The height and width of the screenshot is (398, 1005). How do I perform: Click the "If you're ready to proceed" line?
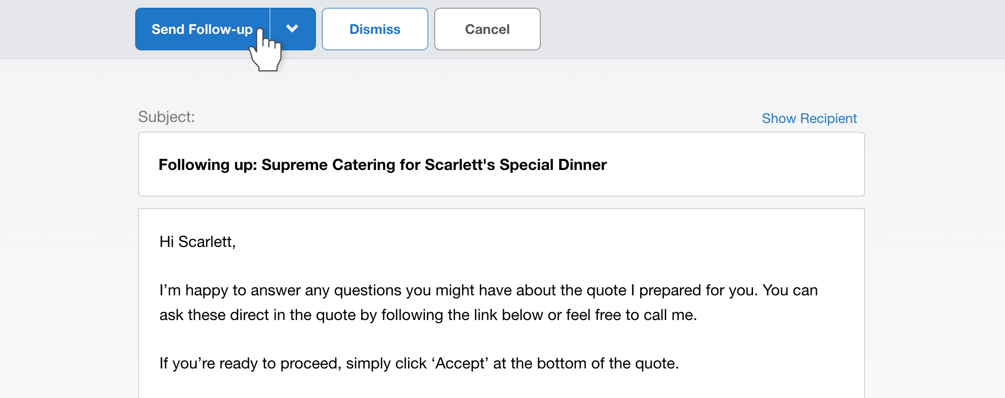[x=419, y=363]
